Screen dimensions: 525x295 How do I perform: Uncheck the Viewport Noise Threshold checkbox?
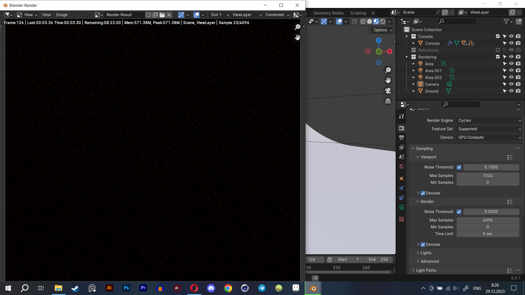click(459, 167)
